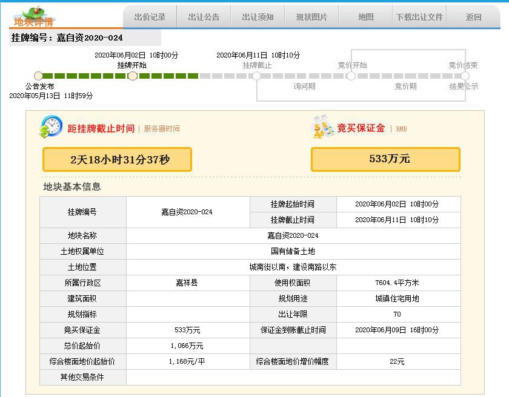Click the 竞价期 phase label on the timeline

[x=405, y=86]
